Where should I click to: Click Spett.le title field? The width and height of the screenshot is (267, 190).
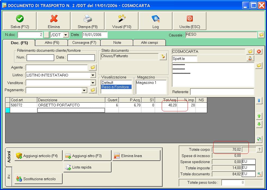[x=185, y=59]
